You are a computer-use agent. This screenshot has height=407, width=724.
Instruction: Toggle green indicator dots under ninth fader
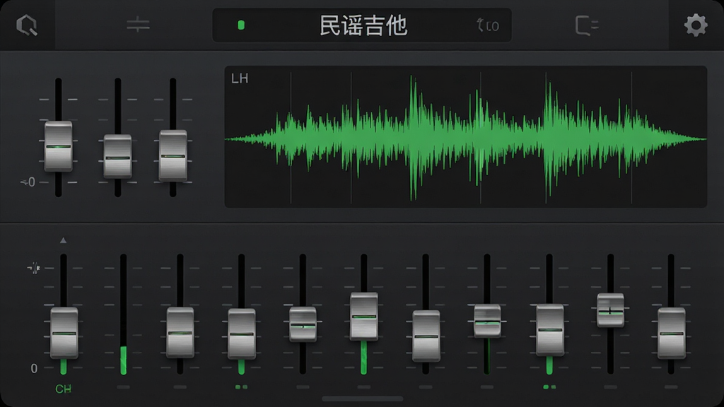coord(549,387)
